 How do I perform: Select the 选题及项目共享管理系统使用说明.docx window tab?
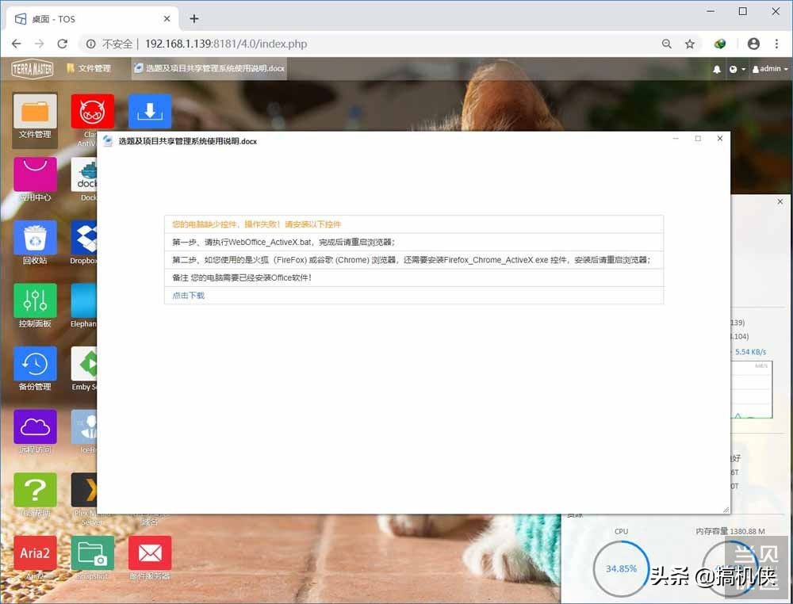(209, 69)
